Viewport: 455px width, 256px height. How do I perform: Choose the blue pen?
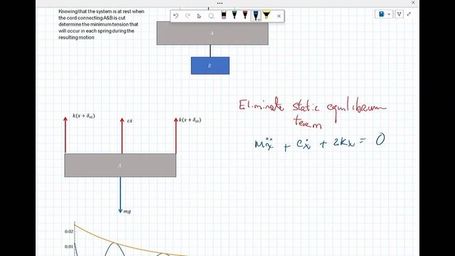(255, 16)
